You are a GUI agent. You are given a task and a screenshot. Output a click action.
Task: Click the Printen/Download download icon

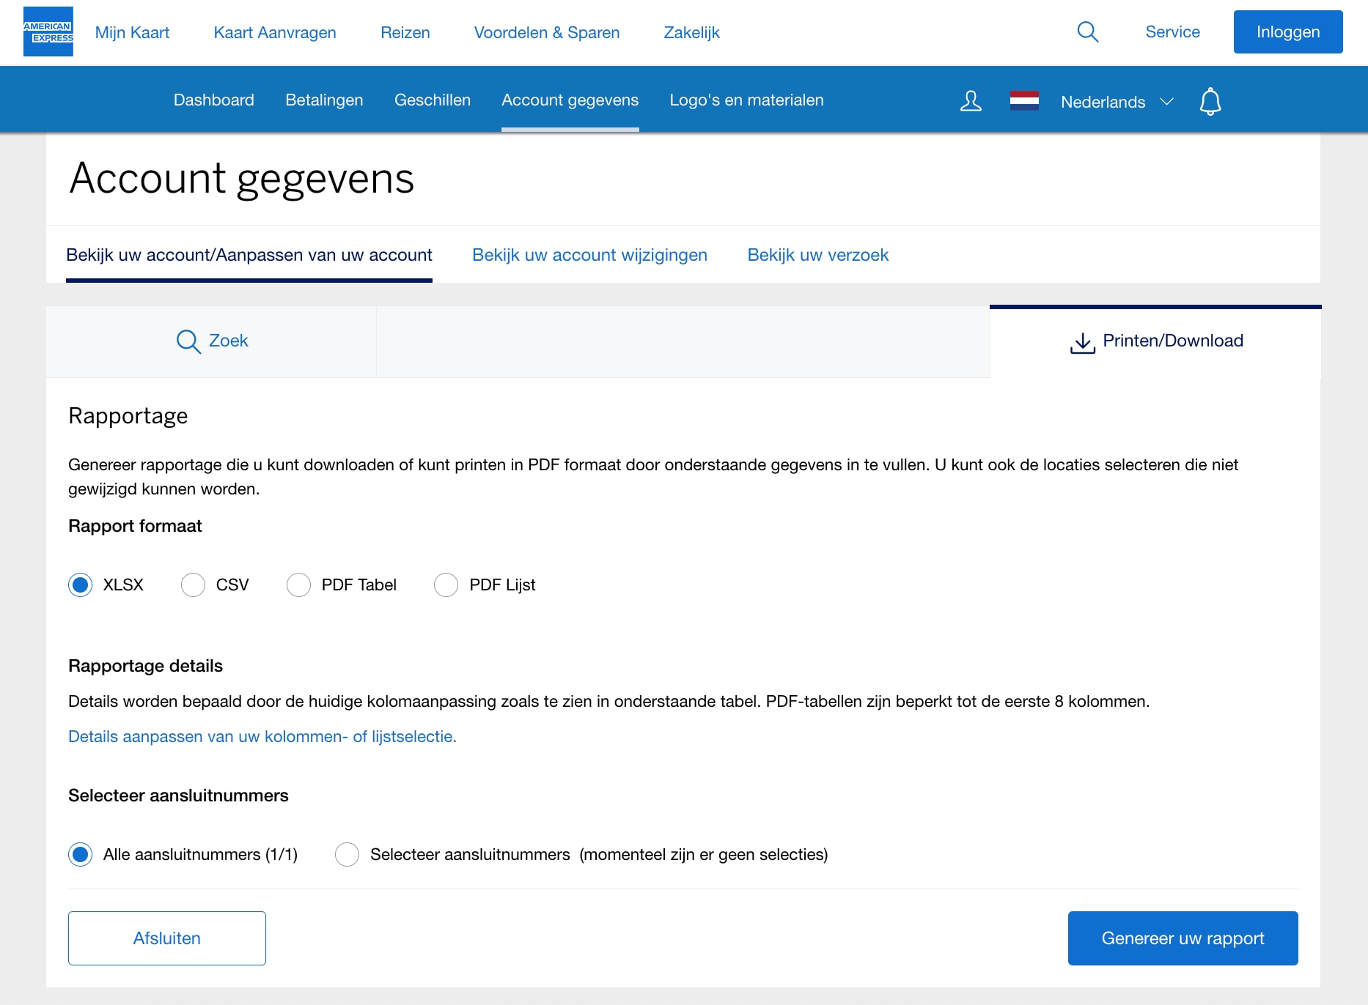click(x=1082, y=340)
